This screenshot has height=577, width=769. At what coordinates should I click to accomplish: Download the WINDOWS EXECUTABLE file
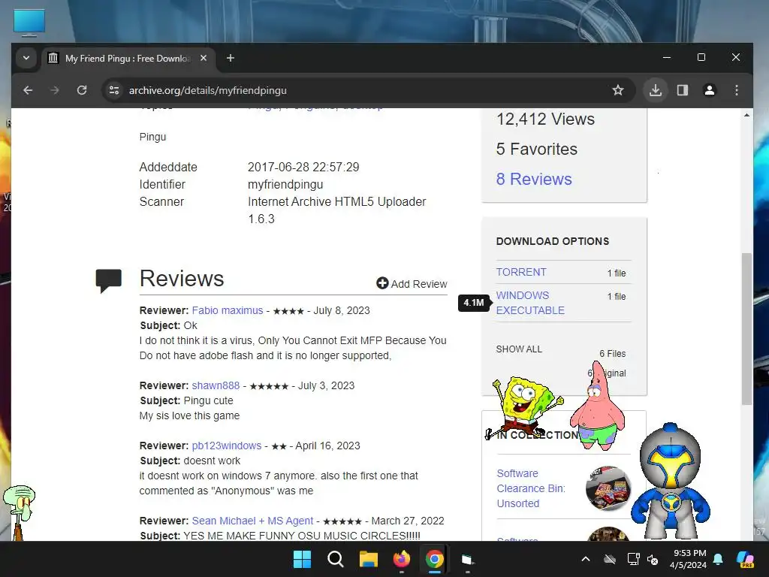[530, 303]
